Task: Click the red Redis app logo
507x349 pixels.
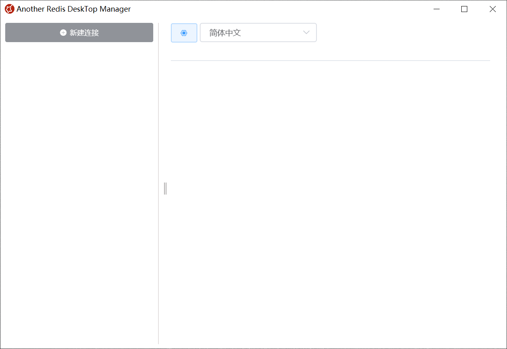Action: [9, 9]
